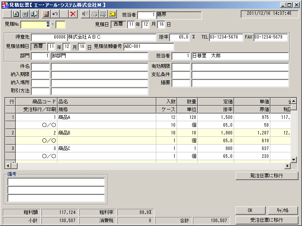
Task: Click the 原価 cell showing 619
Action: tap(252, 141)
